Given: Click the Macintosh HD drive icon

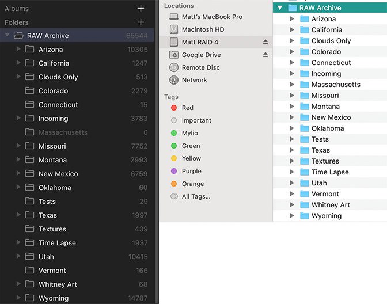Looking at the screenshot, I should coord(174,29).
